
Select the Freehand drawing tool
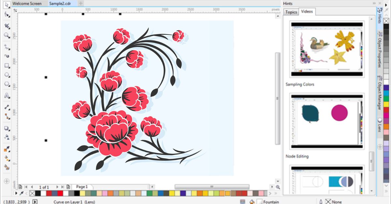click(x=7, y=47)
